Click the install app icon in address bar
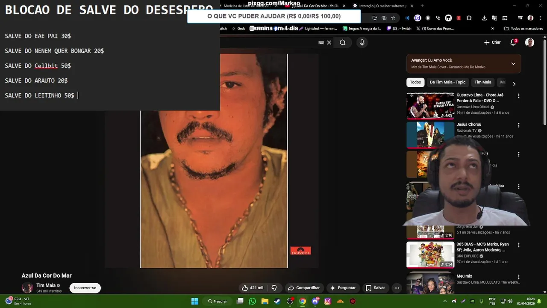 (x=374, y=18)
